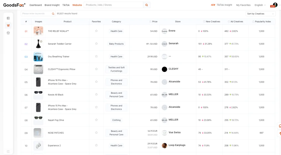Screen dimensions: 281x155
Task: Click the 997 popularity index value
Action: 261,133
